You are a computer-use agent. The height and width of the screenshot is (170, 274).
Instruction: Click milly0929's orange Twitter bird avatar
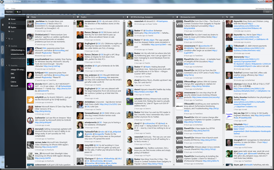coord(30,100)
